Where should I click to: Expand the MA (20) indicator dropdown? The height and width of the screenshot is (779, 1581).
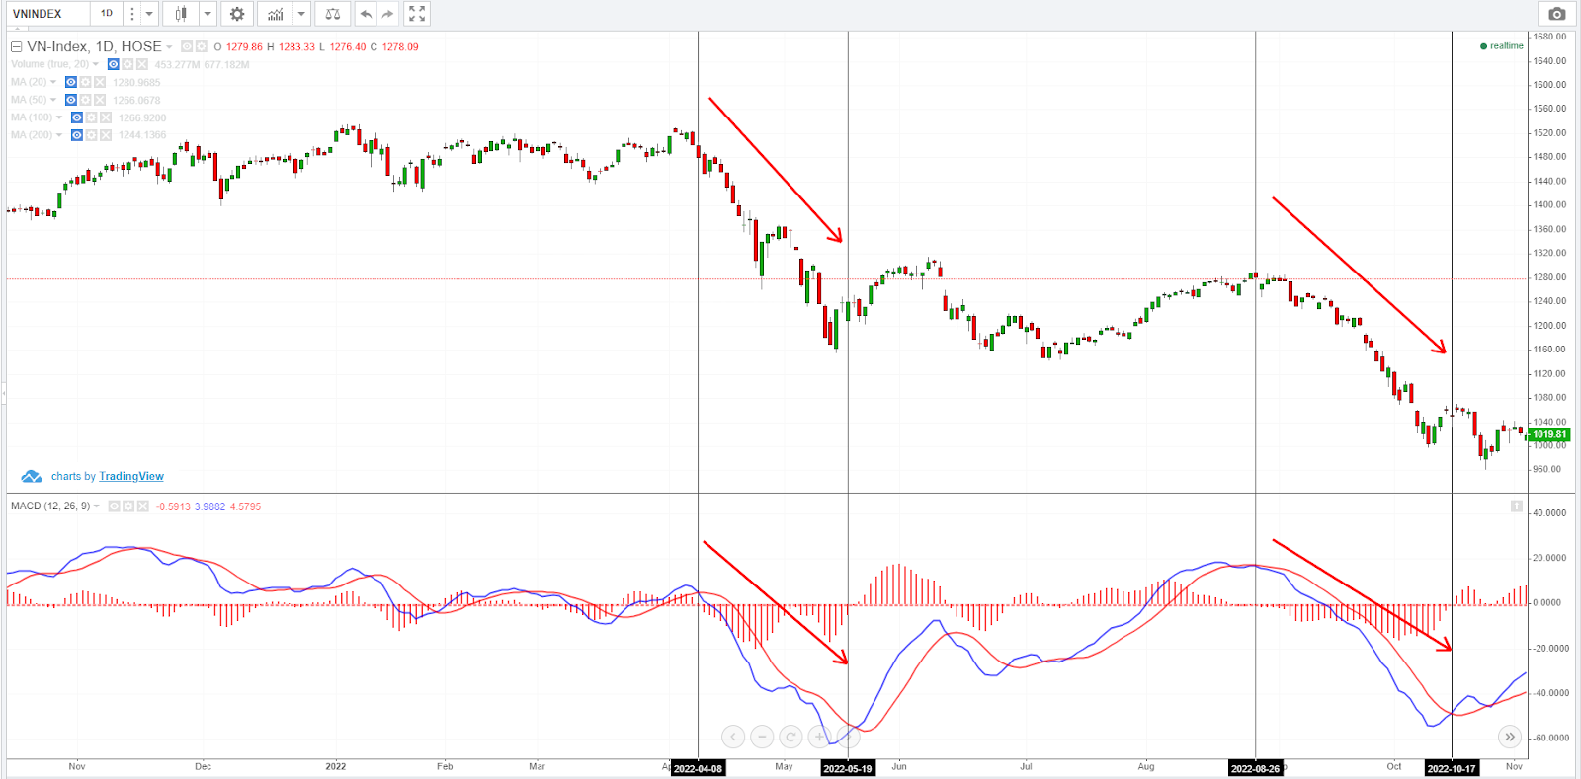point(53,82)
